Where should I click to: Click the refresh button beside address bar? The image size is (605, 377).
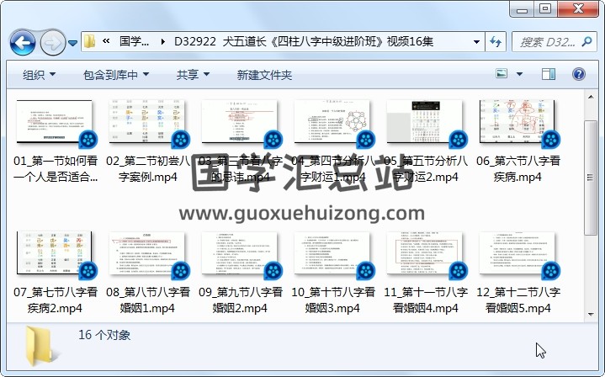click(496, 41)
